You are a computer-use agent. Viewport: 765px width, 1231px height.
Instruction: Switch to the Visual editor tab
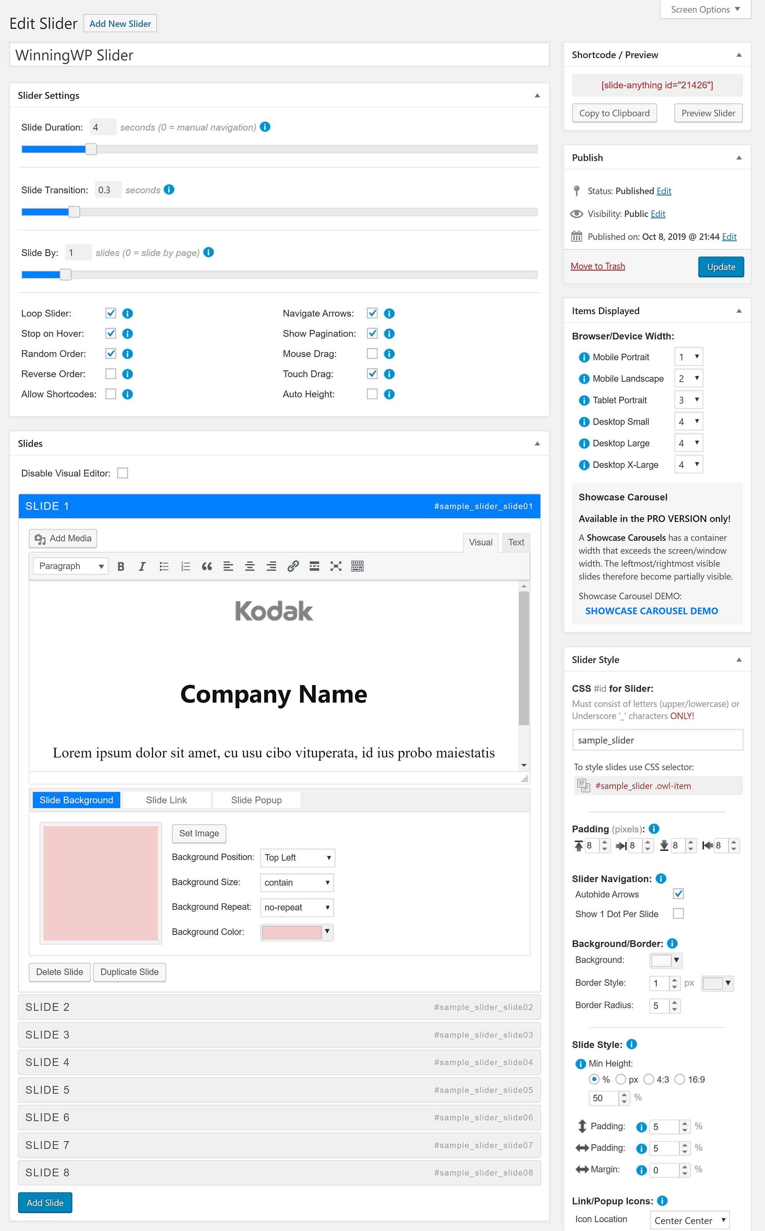[481, 543]
